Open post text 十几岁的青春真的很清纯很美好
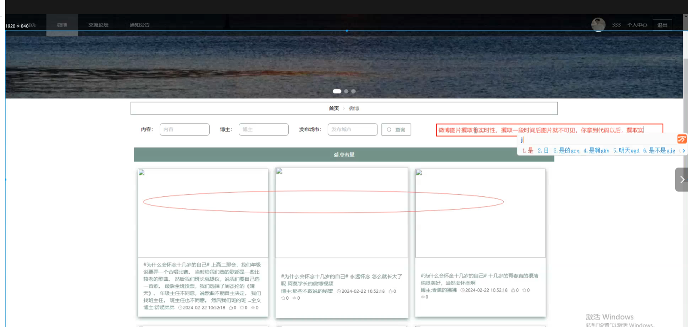This screenshot has height=327, width=688. (479, 279)
